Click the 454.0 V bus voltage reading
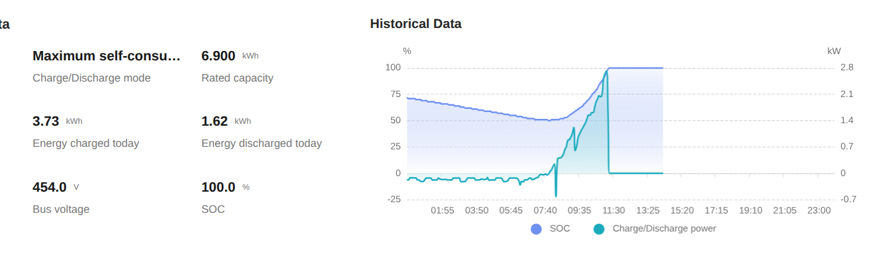Image resolution: width=889 pixels, height=257 pixels. click(x=49, y=187)
